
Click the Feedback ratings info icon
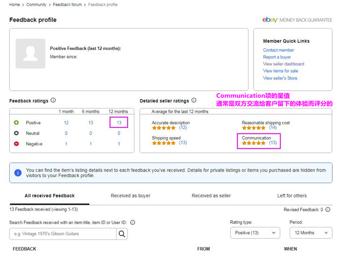pos(53,101)
